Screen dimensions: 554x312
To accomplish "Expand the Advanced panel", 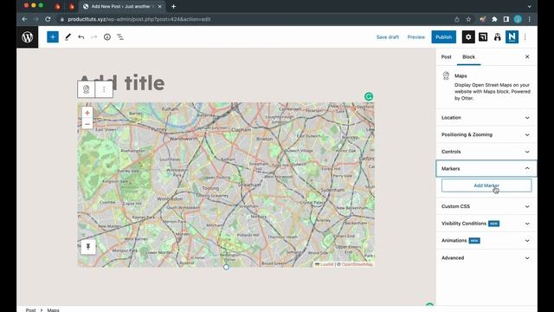I will (486, 257).
